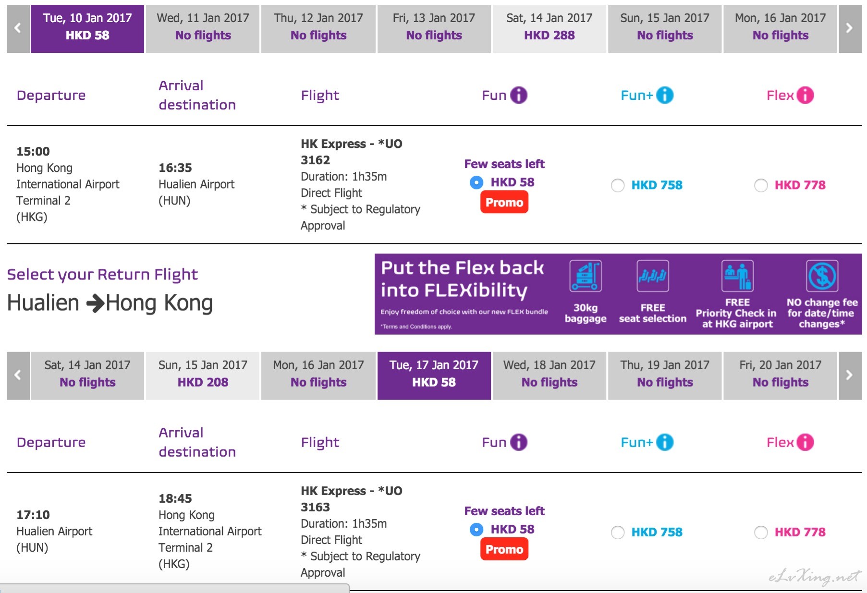The width and height of the screenshot is (867, 593).
Task: Select outbound Fun+ HKD 758 fare
Action: 618,185
